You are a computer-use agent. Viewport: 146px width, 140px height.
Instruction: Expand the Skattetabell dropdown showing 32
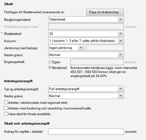pos(86,34)
